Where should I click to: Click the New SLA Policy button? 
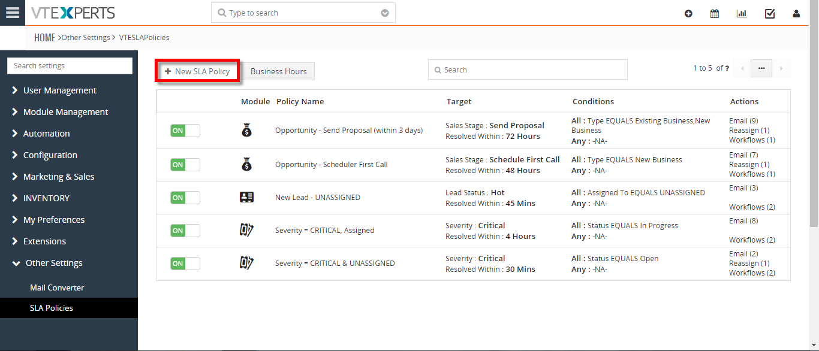coord(197,71)
